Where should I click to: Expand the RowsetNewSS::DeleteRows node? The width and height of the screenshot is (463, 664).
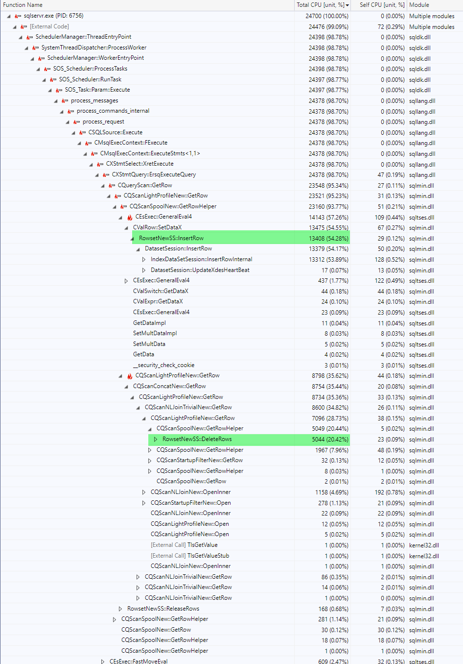(156, 440)
